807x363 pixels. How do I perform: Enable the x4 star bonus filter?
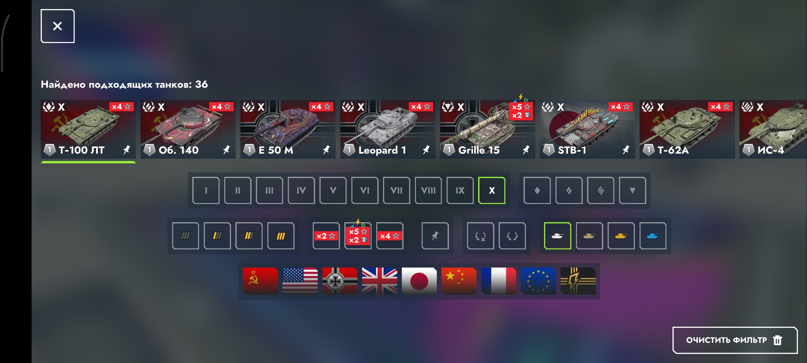click(390, 236)
